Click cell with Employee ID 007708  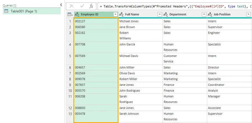(x=96, y=47)
